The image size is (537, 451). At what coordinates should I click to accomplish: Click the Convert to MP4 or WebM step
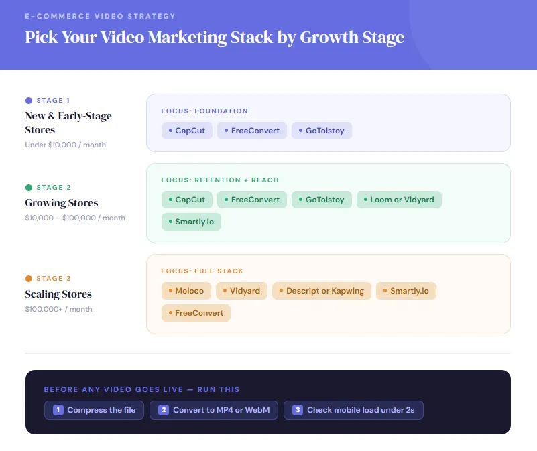click(x=214, y=410)
